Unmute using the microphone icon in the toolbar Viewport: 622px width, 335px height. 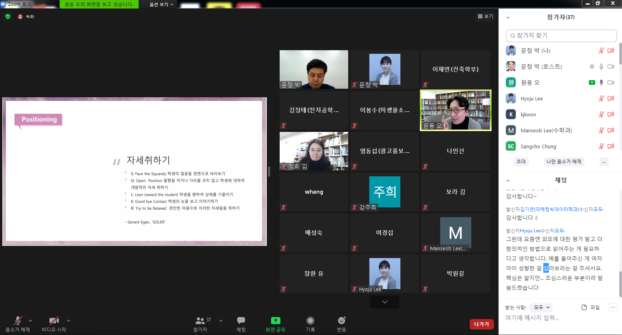point(18,321)
